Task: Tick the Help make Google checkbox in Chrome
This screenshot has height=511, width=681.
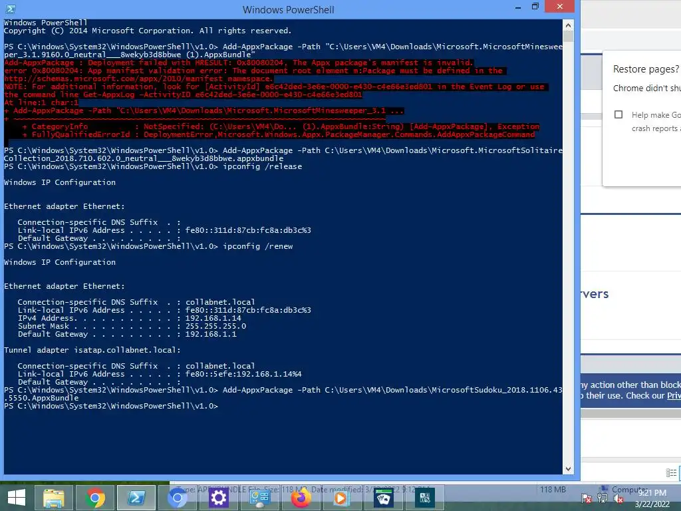Action: pyautogui.click(x=618, y=114)
